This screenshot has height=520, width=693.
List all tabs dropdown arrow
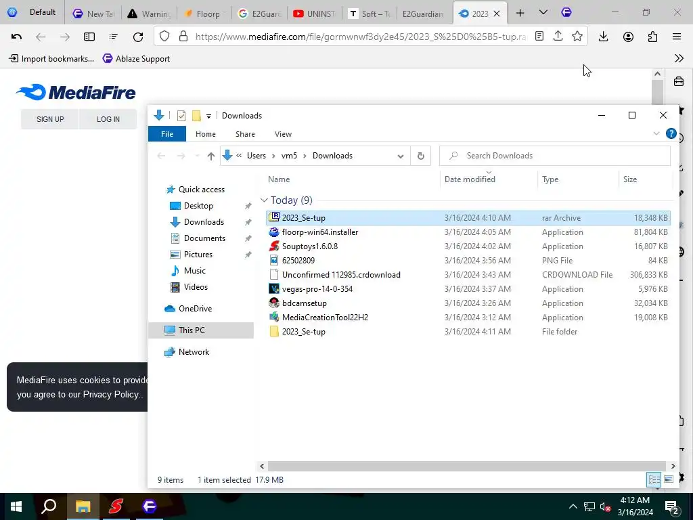coord(543,12)
